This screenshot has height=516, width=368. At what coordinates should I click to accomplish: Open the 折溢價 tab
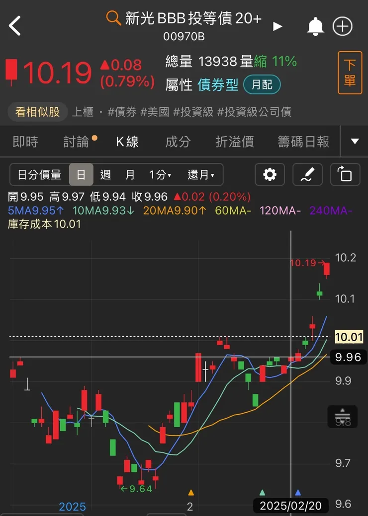click(235, 142)
